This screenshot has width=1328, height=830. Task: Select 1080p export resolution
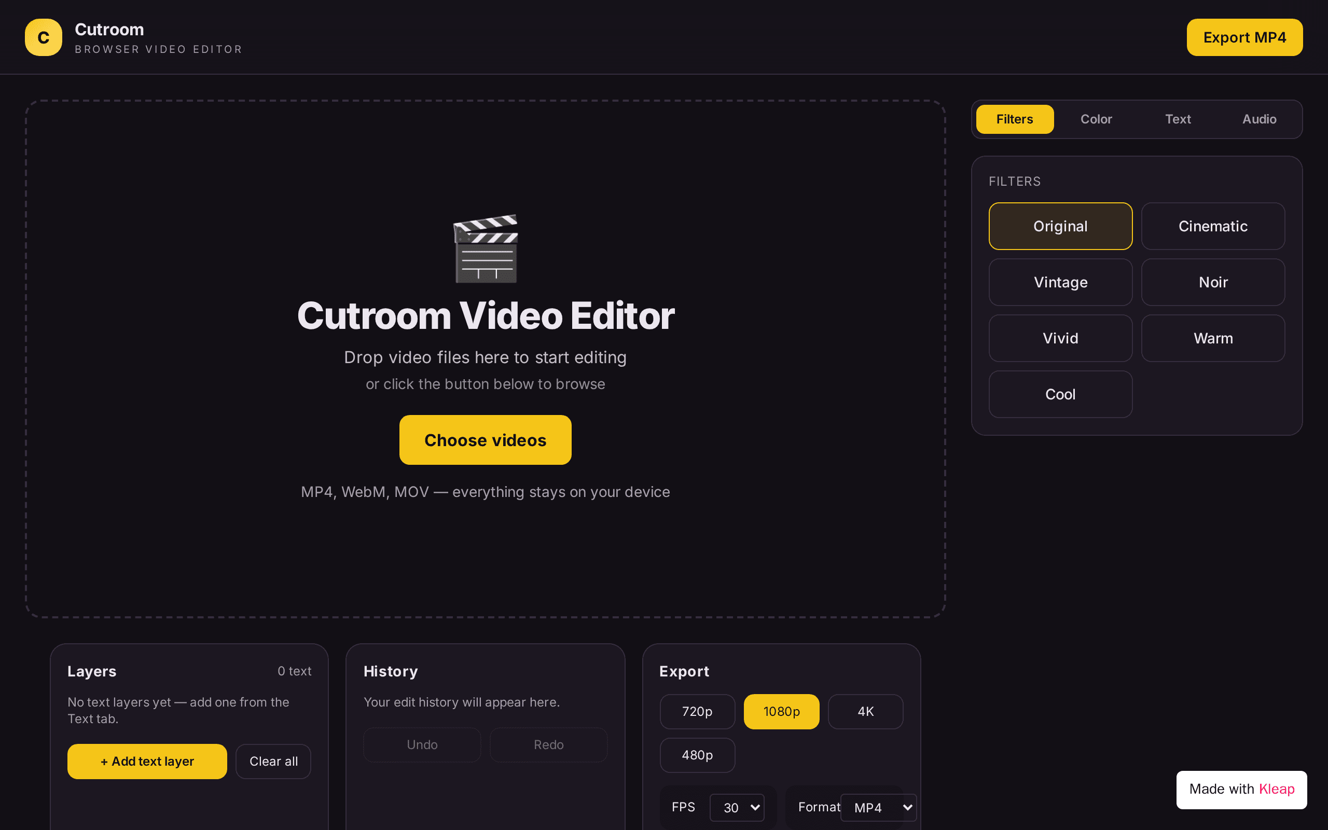point(781,711)
